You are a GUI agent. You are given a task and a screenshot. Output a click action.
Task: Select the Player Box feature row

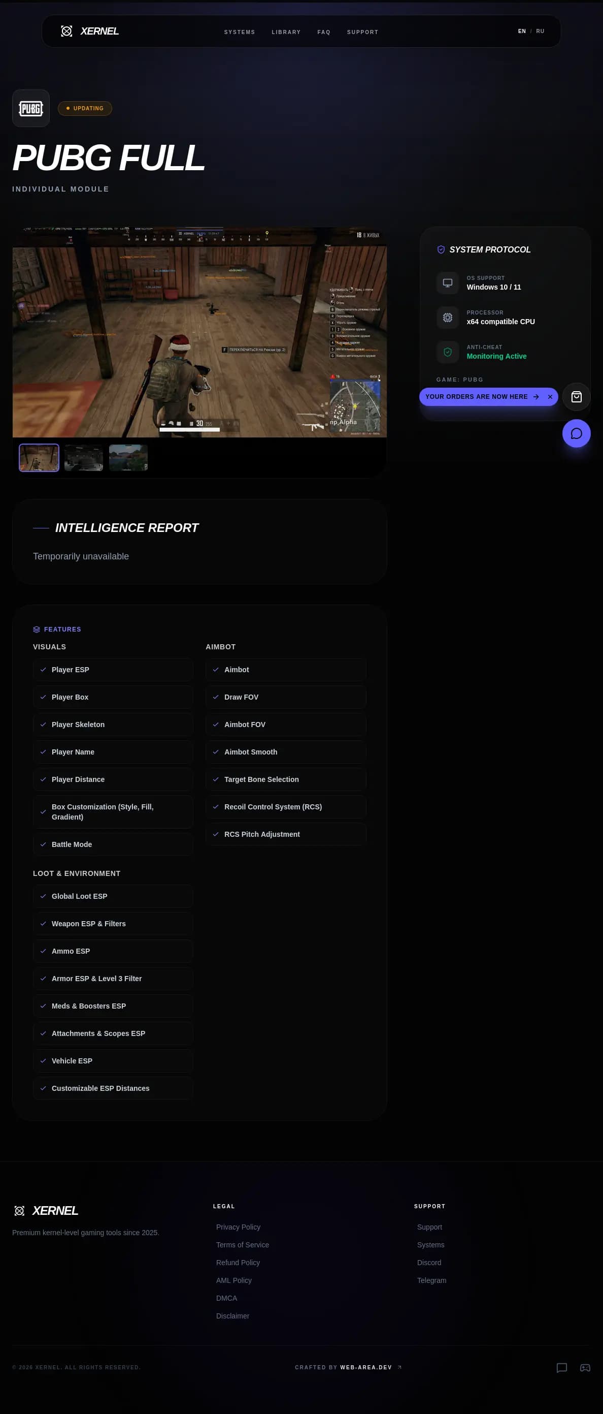click(x=113, y=697)
